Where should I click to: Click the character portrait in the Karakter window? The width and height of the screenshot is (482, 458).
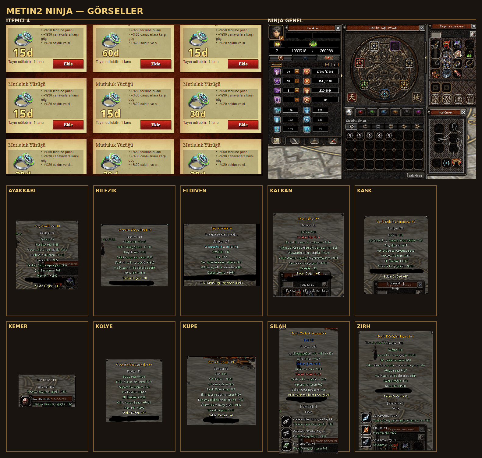point(276,32)
